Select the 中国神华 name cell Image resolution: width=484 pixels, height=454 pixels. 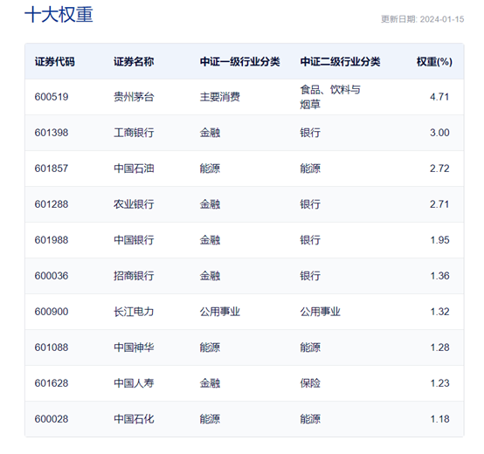tap(134, 347)
